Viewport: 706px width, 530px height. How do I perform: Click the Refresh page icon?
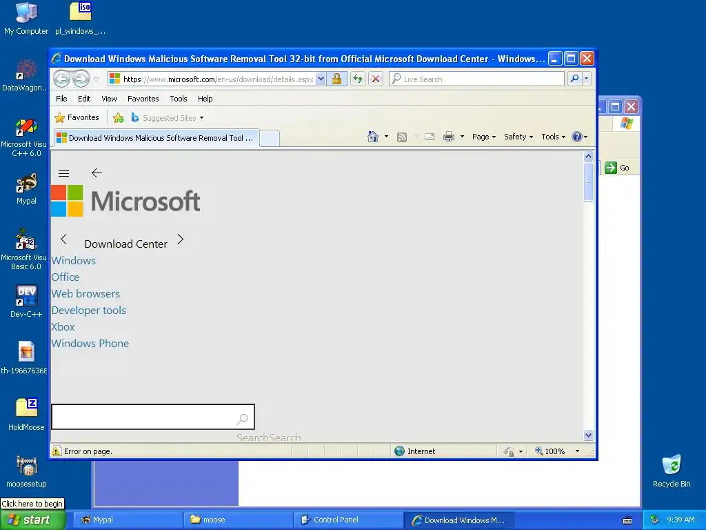coord(358,79)
